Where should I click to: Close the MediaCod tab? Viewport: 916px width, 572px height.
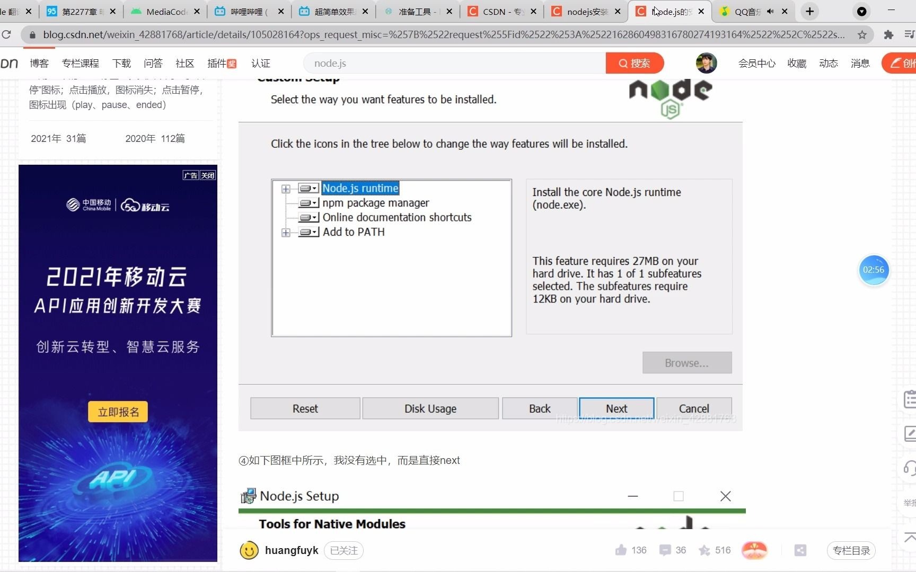(x=197, y=11)
